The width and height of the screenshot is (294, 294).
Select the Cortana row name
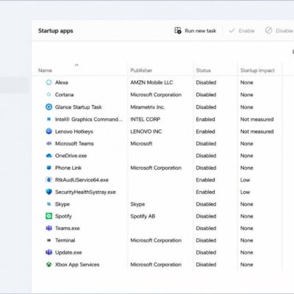tap(64, 95)
